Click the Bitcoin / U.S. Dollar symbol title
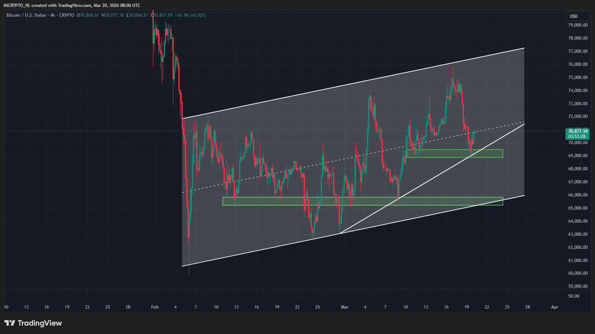The height and width of the screenshot is (334, 595). point(26,15)
